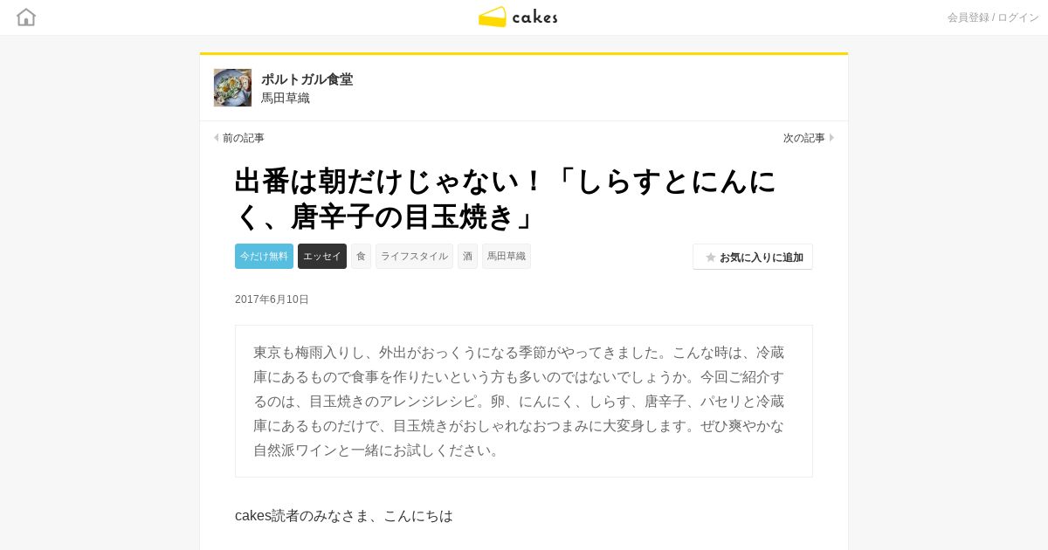The height and width of the screenshot is (550, 1048).
Task: Open the ポルトガル食堂 series thumbnail
Action: tap(232, 87)
